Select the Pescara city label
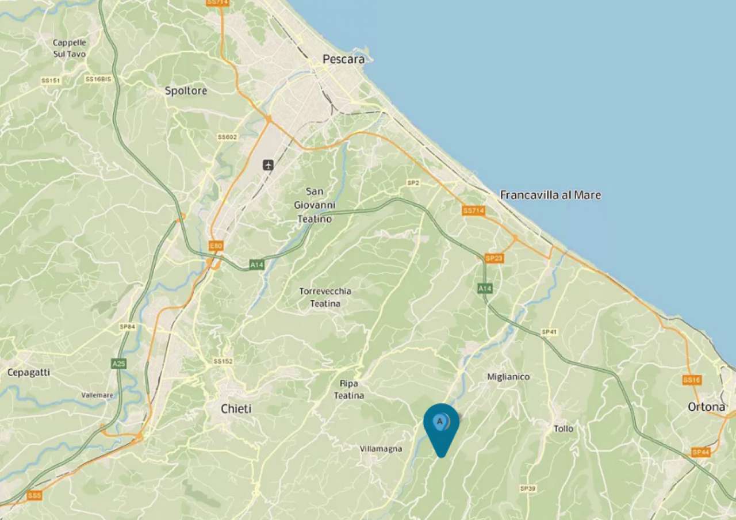 click(343, 59)
